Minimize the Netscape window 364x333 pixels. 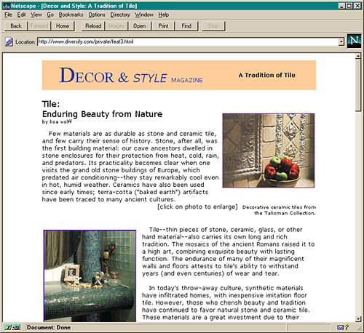coord(341,6)
